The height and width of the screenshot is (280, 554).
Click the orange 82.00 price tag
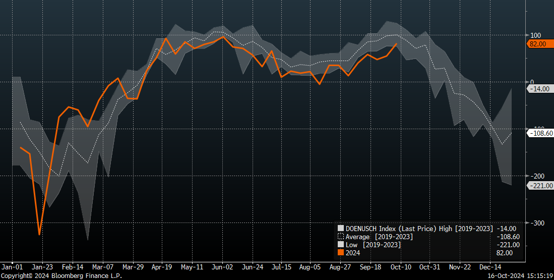[537, 44]
